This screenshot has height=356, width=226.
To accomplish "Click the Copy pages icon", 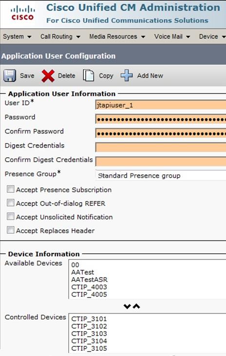I will (x=88, y=75).
